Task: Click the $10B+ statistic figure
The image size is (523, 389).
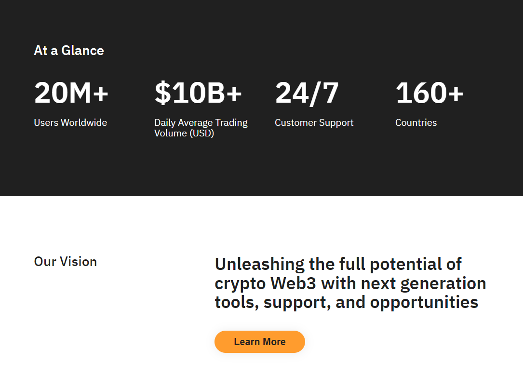Action: [x=198, y=93]
